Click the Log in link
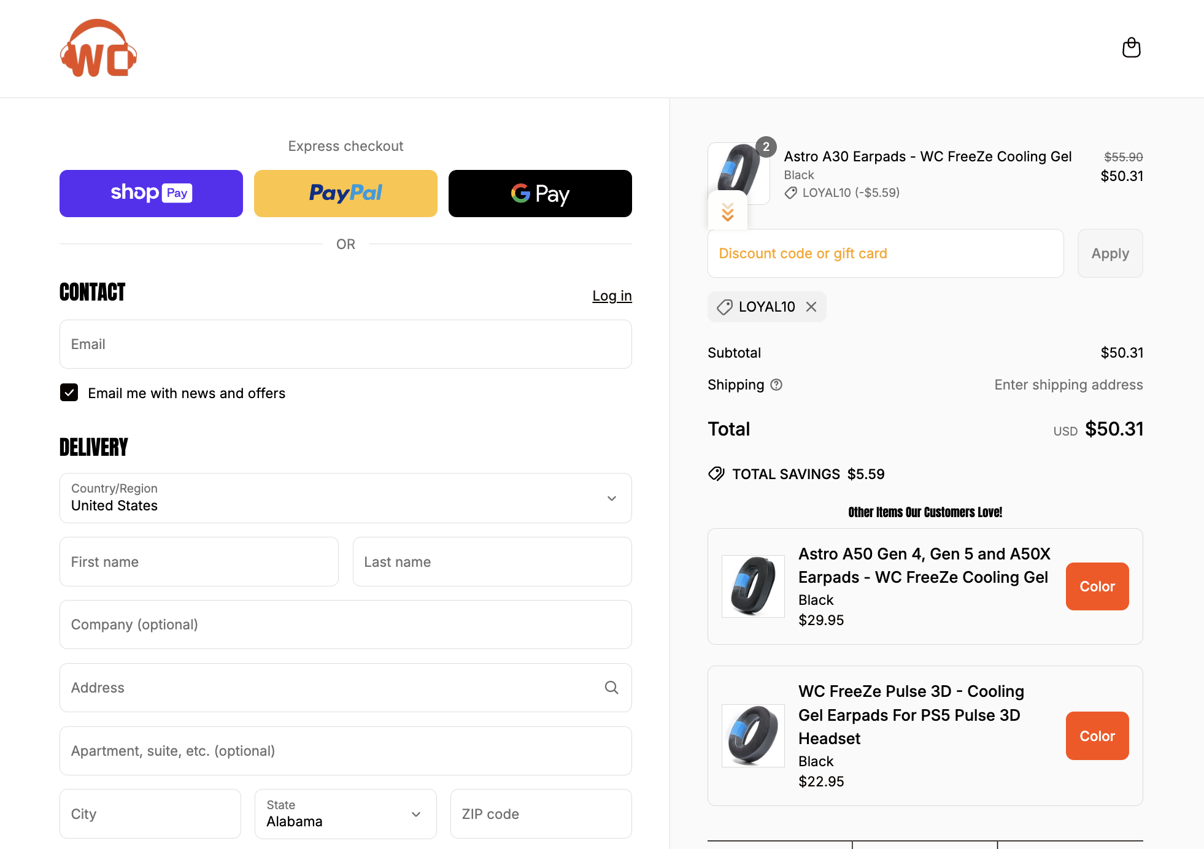The width and height of the screenshot is (1204, 849). (x=612, y=296)
